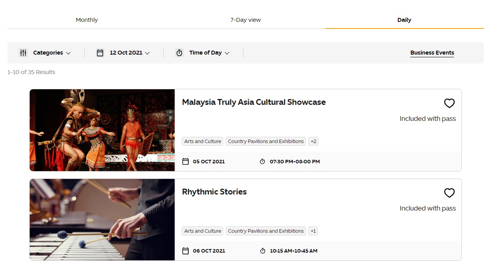Expand the +2 tags on Malaysia event

pos(313,141)
